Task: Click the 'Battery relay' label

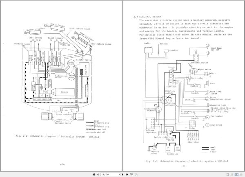Action: (154, 152)
